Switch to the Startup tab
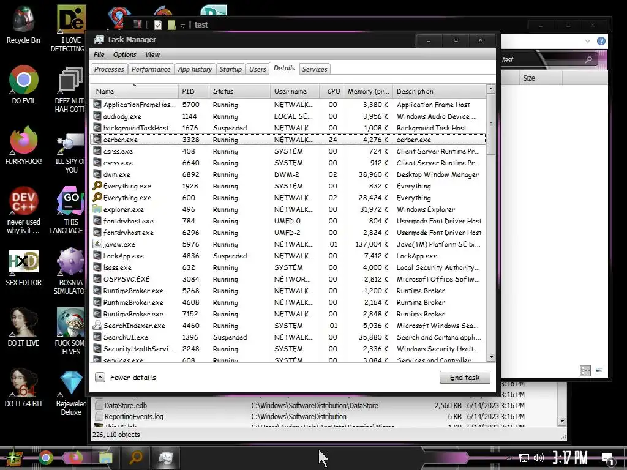 231,69
